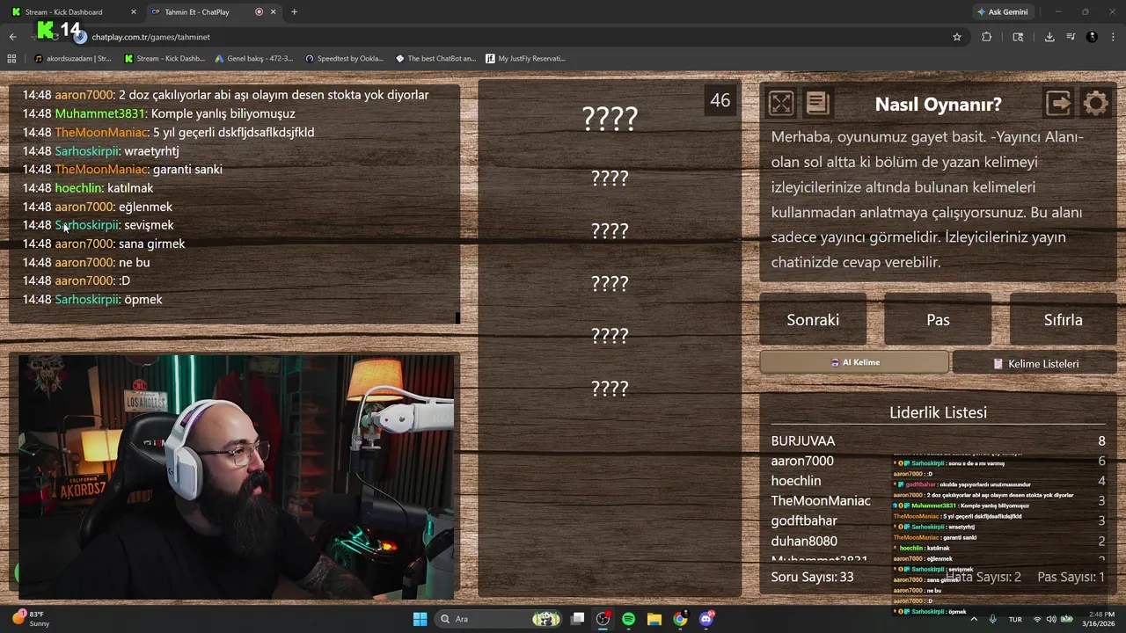Open browser downloads icon
The image size is (1126, 633).
click(x=1049, y=37)
